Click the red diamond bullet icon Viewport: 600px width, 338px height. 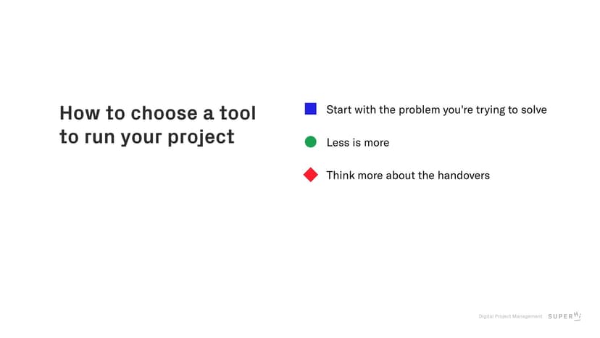[310, 175]
